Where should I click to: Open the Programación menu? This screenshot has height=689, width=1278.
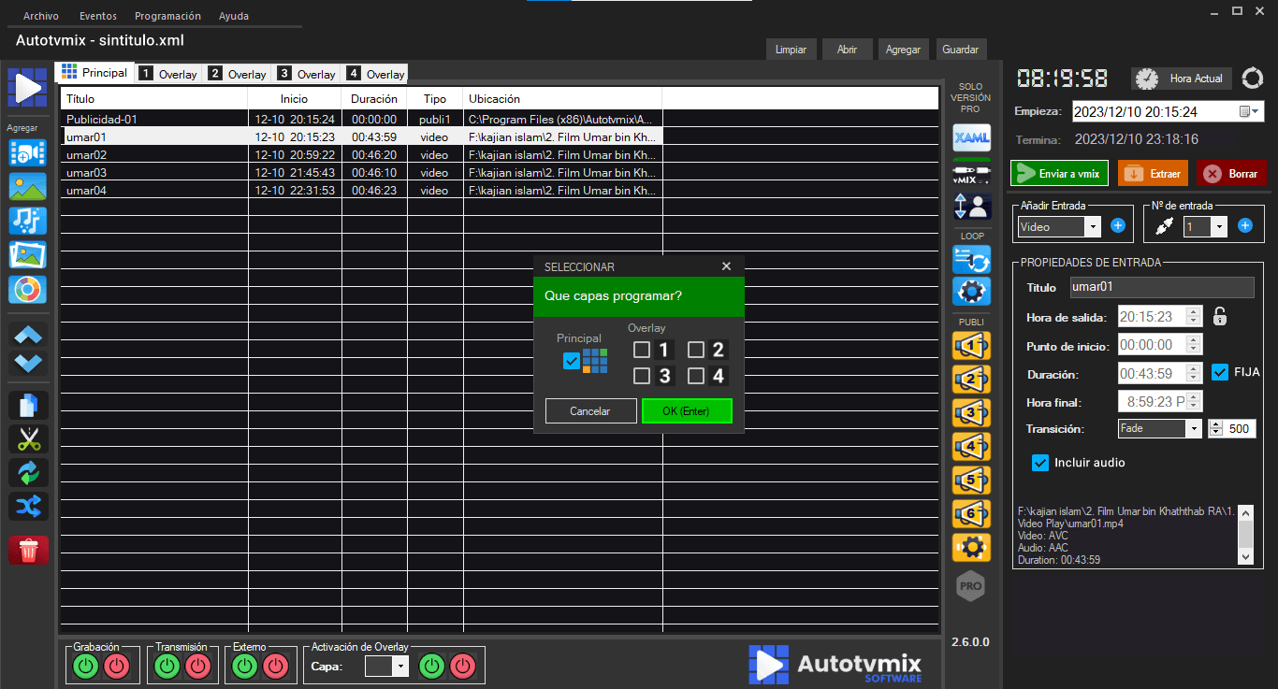coord(167,16)
